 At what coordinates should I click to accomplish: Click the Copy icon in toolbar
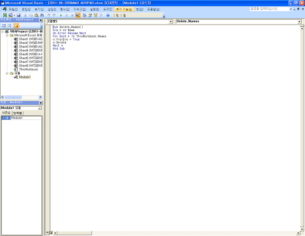point(31,15)
